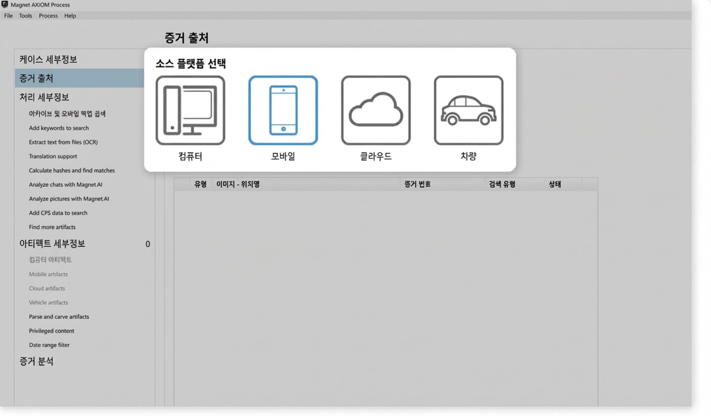711x416 pixels.
Task: Click "Calculate hashes and find matches"
Action: (71, 170)
